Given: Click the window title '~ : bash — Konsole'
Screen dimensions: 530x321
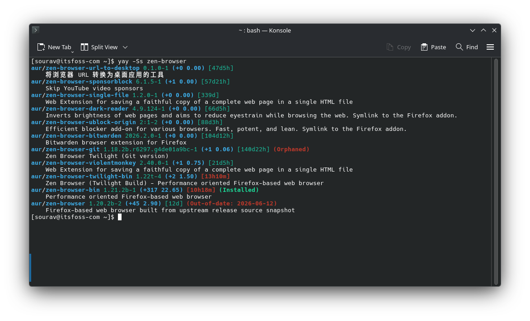Looking at the screenshot, I should pos(265,30).
